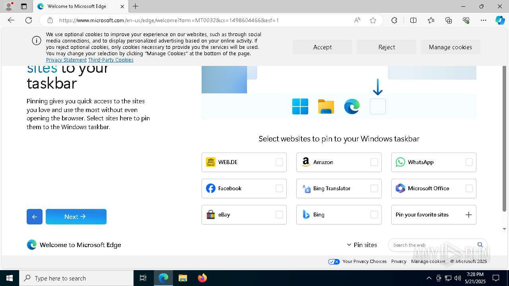Check the Microsoft Office pin checkbox
509x286 pixels.
[x=469, y=188]
